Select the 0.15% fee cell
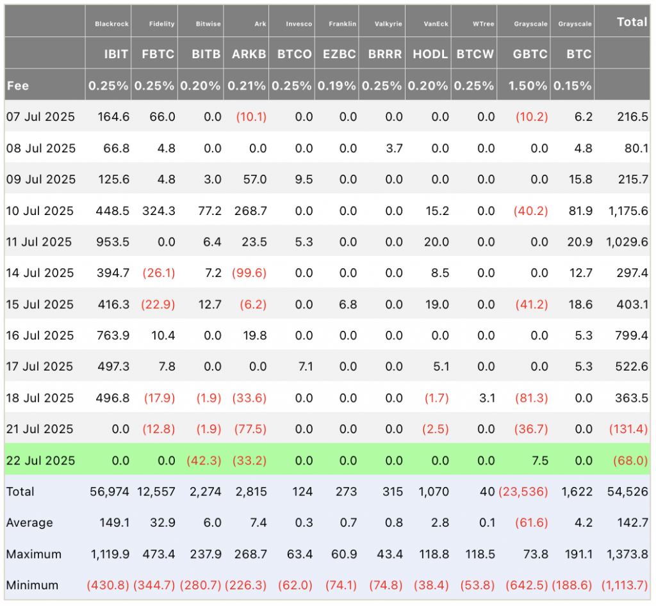This screenshot has width=656, height=606. pyautogui.click(x=572, y=86)
